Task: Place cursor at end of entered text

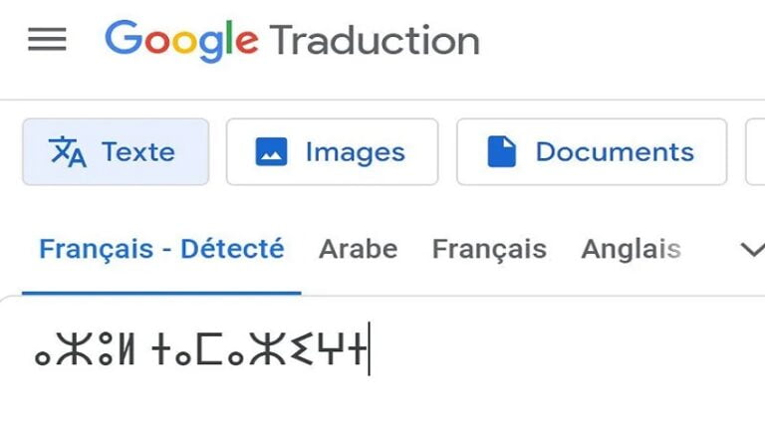Action: [x=369, y=349]
